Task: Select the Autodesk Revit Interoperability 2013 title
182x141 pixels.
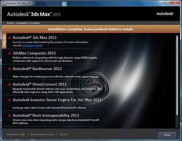Action: click(x=46, y=115)
